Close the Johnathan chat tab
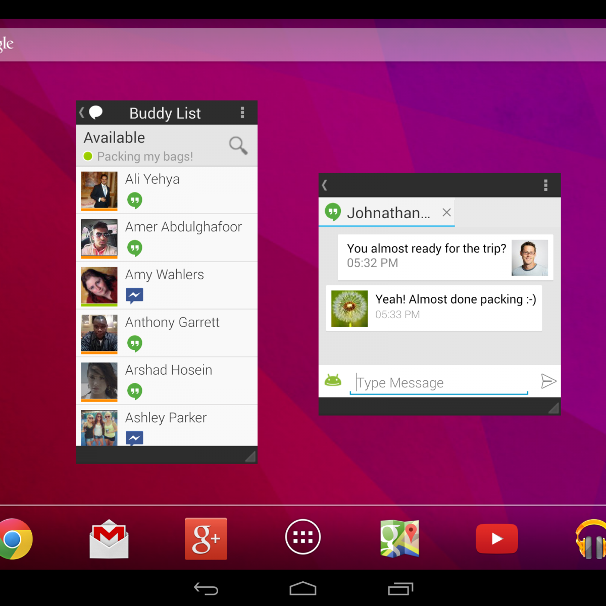Screen dimensions: 606x606 click(x=446, y=213)
